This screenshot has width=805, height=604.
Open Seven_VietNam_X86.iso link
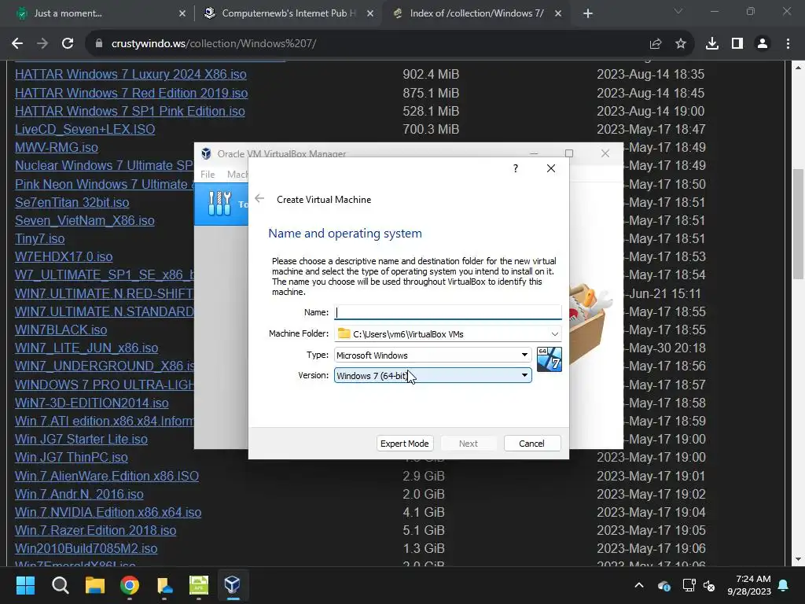click(x=85, y=220)
